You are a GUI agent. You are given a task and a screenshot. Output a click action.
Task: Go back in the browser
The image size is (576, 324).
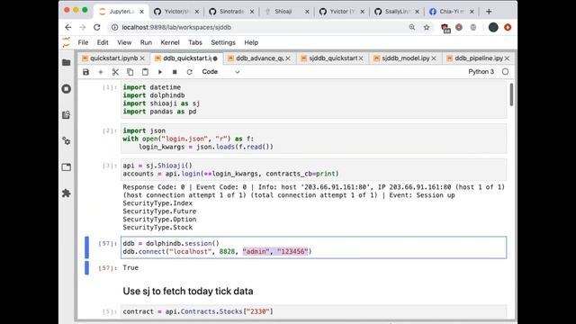(68, 27)
